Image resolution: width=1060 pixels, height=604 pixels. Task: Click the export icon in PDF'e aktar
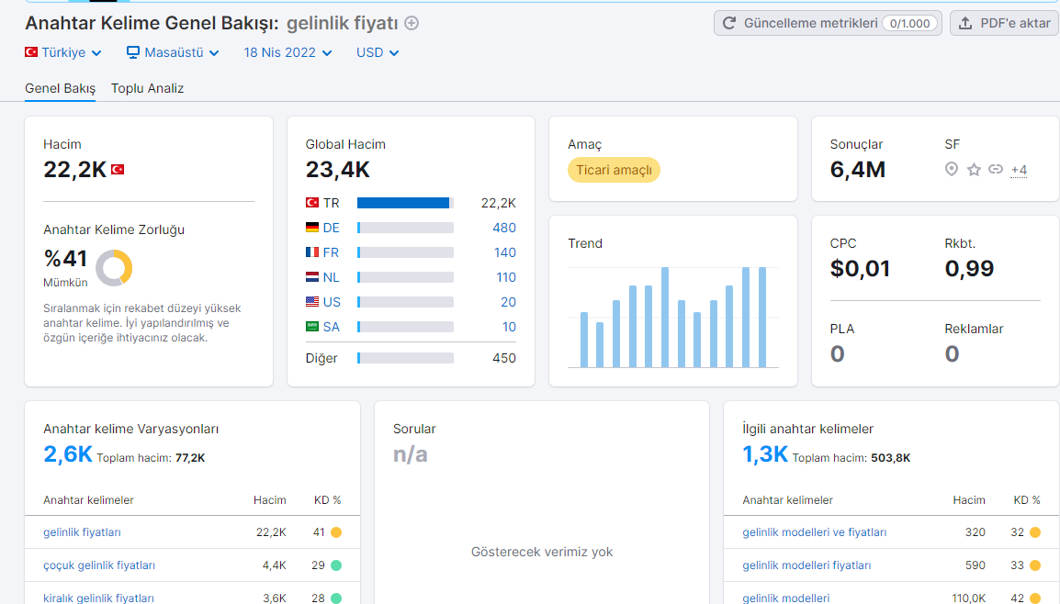click(x=965, y=23)
